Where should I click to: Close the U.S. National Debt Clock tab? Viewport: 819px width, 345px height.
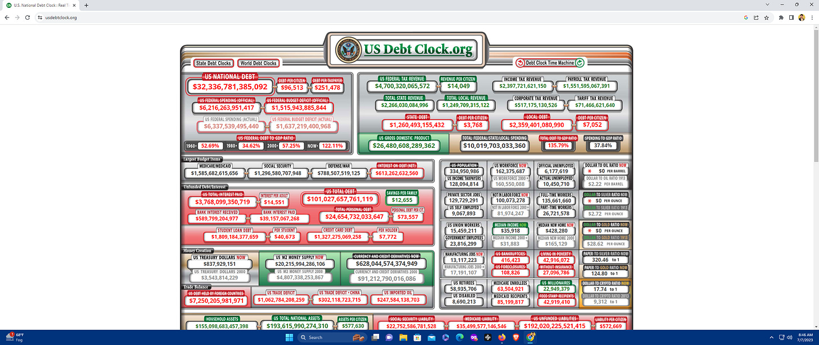tap(74, 5)
